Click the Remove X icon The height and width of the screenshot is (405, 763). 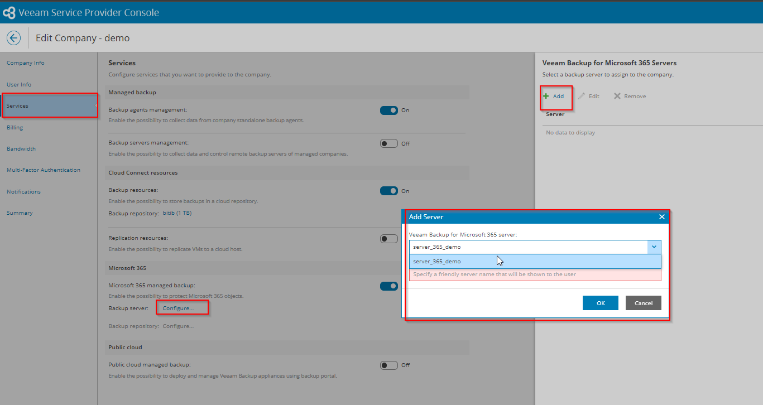pos(617,96)
